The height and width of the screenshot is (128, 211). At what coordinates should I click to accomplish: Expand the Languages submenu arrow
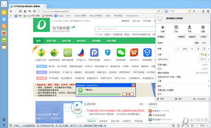[x=209, y=99]
